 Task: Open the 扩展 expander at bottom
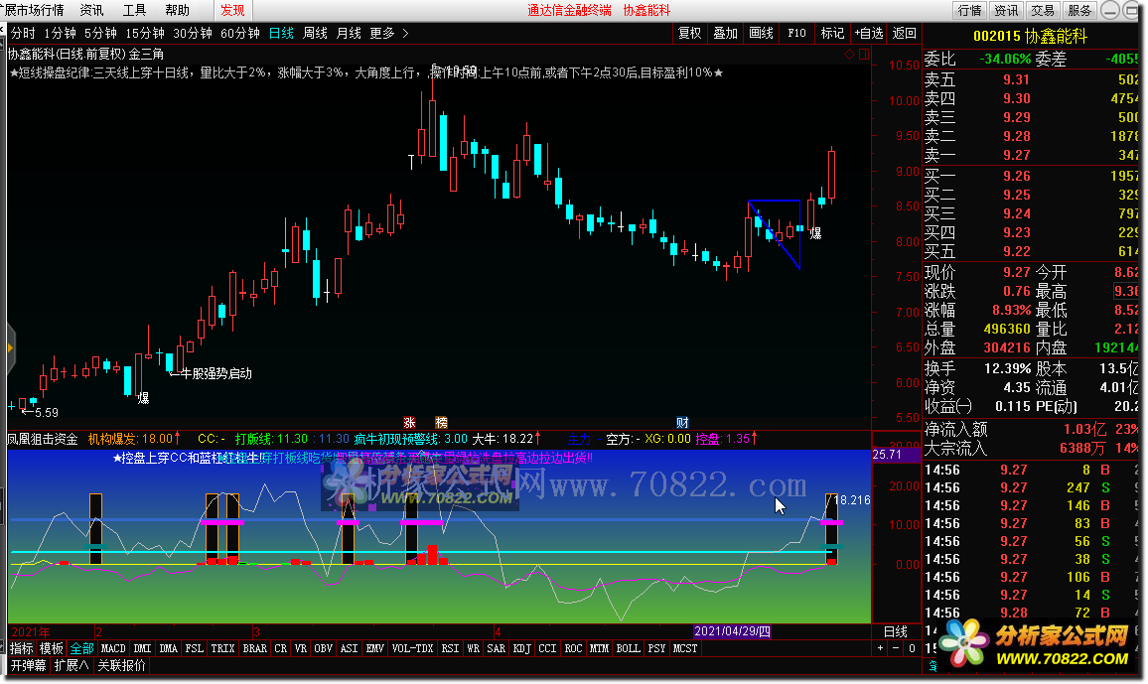(x=72, y=666)
